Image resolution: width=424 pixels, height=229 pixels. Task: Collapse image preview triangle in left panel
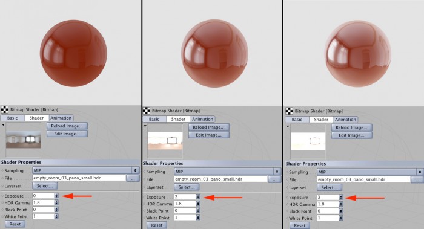(x=3, y=125)
